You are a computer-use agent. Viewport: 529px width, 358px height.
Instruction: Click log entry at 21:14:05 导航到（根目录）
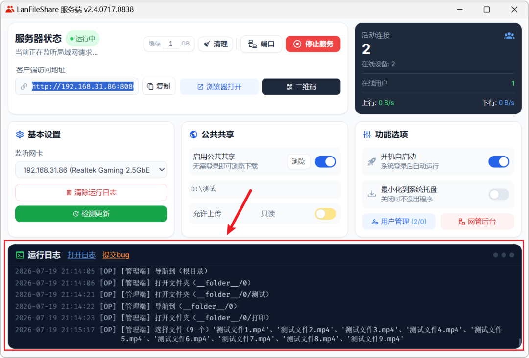pos(111,271)
